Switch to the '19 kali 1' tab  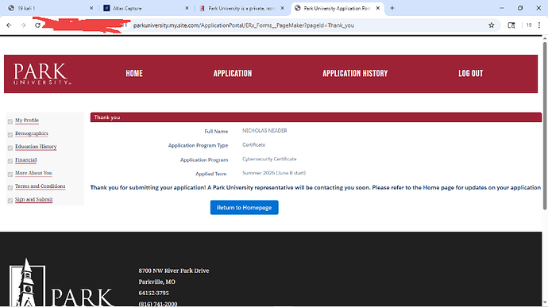51,8
